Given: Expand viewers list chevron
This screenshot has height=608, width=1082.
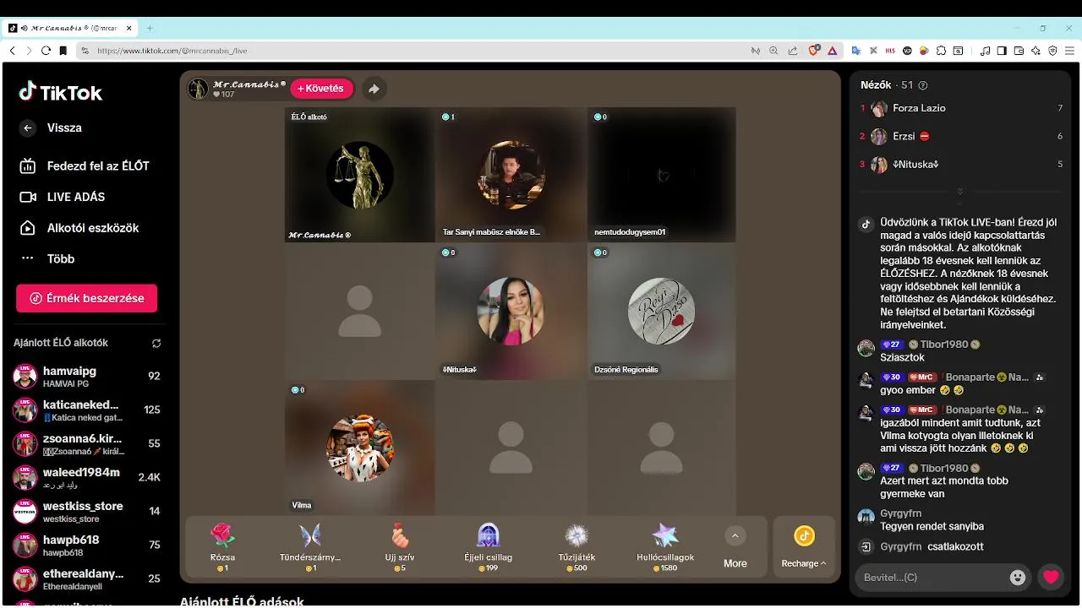Looking at the screenshot, I should 959,192.
